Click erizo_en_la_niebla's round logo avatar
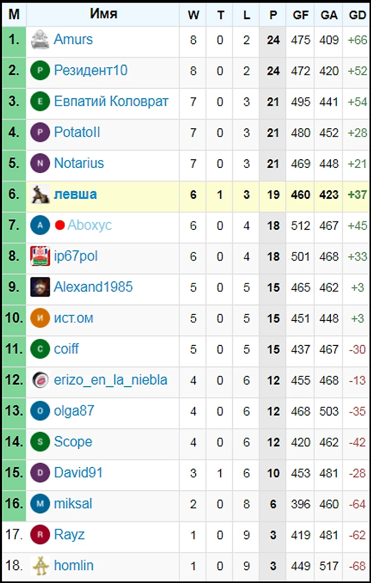Image resolution: width=371 pixels, height=583 pixels. 40,380
